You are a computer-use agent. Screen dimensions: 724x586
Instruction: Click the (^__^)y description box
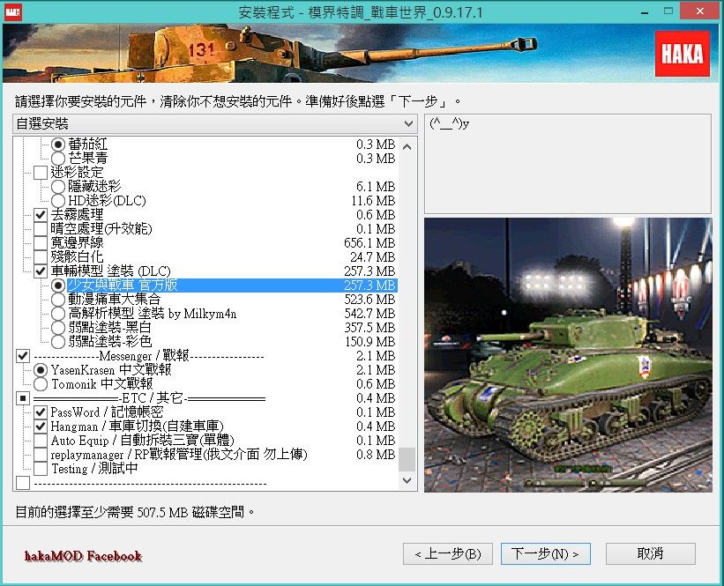tap(568, 164)
